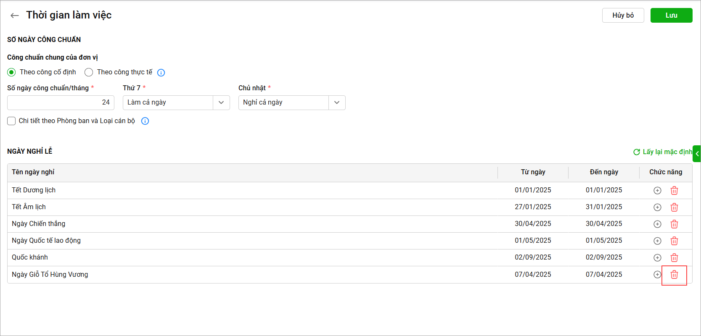Screen dimensions: 701x336
Task: Open info icon next to Theo công thực tế
Action: tap(161, 73)
